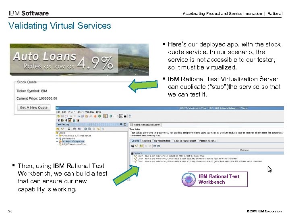290x218 pixels.
Task: Open the Edit menu
Action: 64,112
